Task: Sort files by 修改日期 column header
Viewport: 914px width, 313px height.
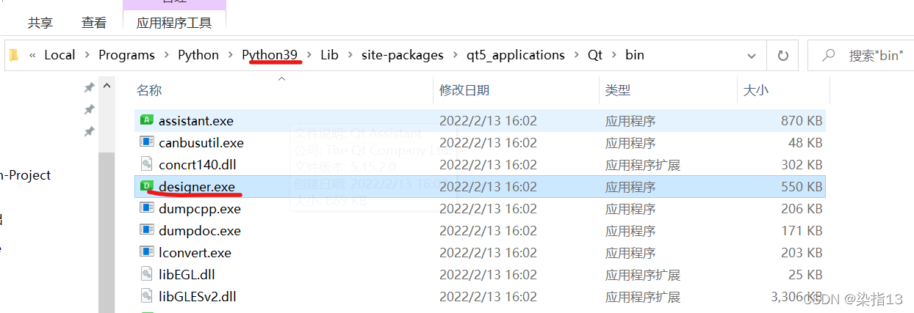Action: coord(464,90)
